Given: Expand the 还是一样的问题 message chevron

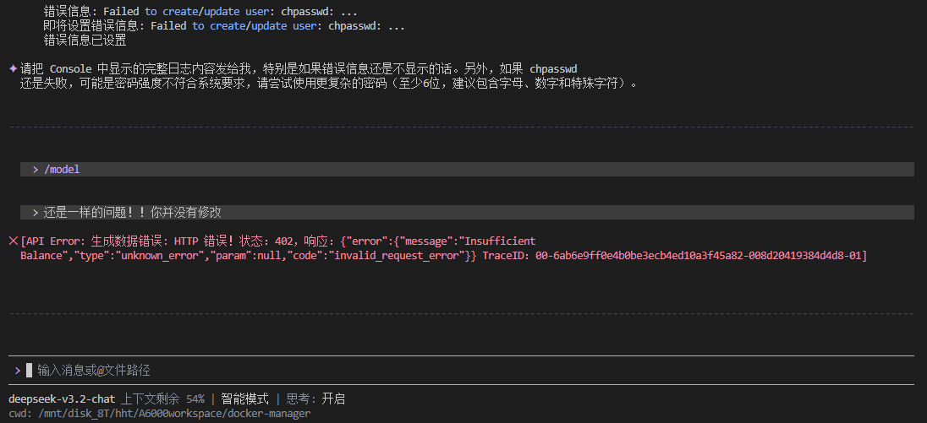Looking at the screenshot, I should (x=36, y=213).
